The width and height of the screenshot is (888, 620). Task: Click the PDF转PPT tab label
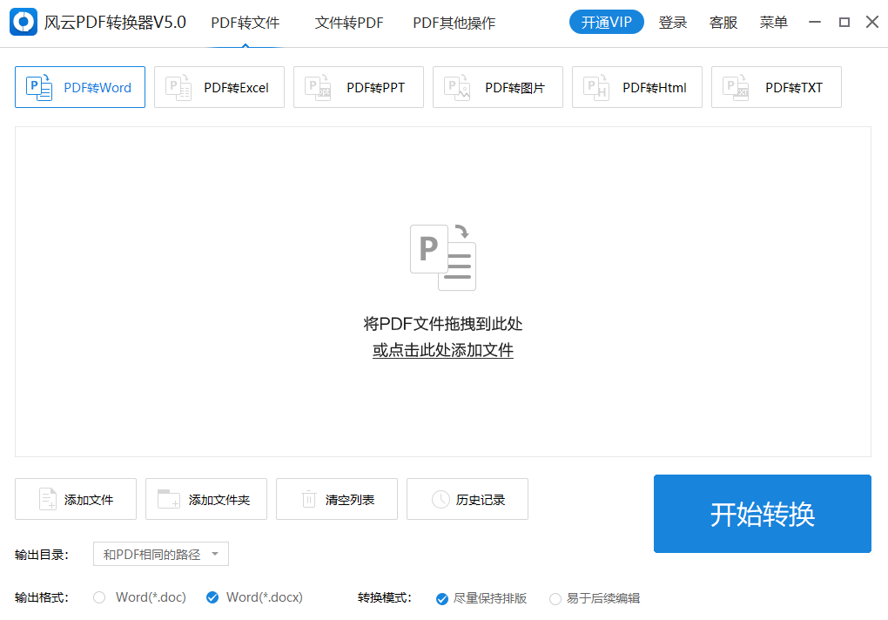(375, 88)
